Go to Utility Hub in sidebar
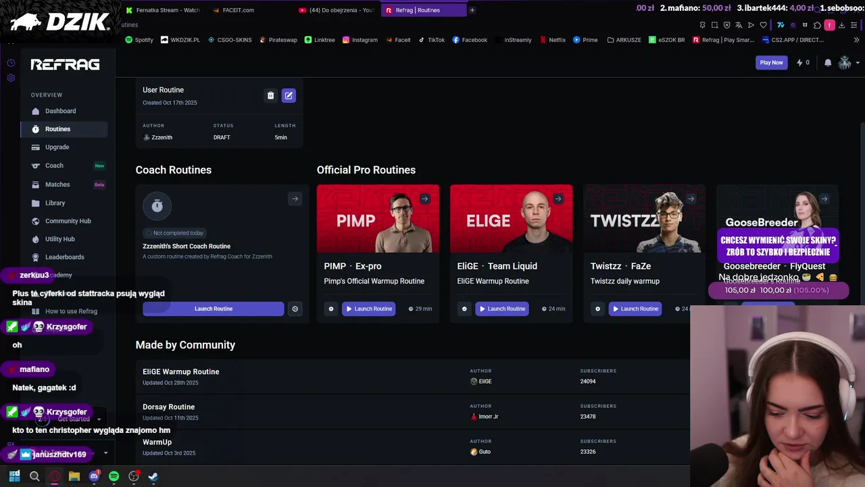Image resolution: width=865 pixels, height=487 pixels. [64, 239]
